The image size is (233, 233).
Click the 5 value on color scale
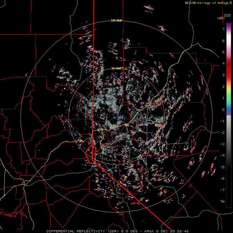click(223, 52)
